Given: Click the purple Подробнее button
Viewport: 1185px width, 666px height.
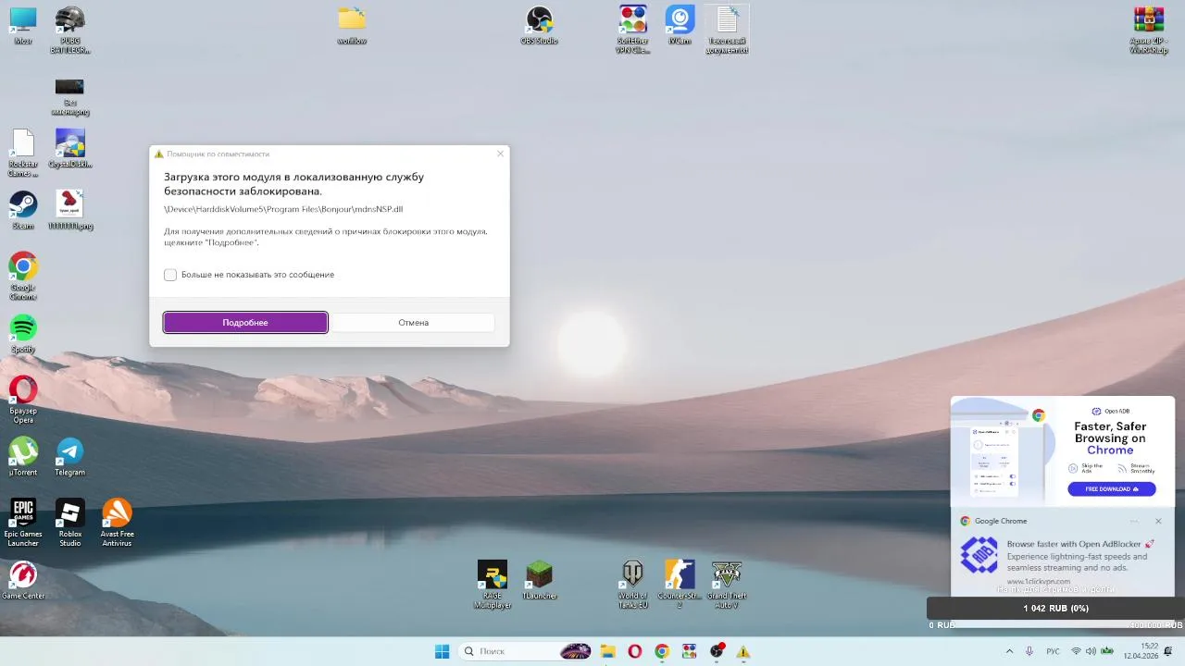Looking at the screenshot, I should (x=245, y=322).
